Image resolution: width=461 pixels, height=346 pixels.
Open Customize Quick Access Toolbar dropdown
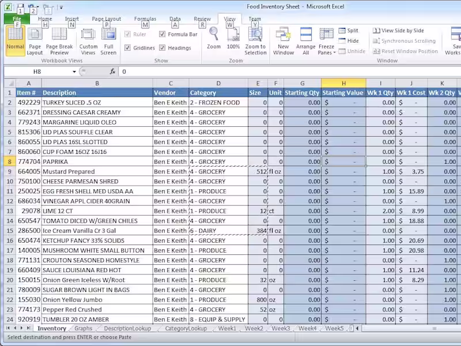pyautogui.click(x=61, y=7)
